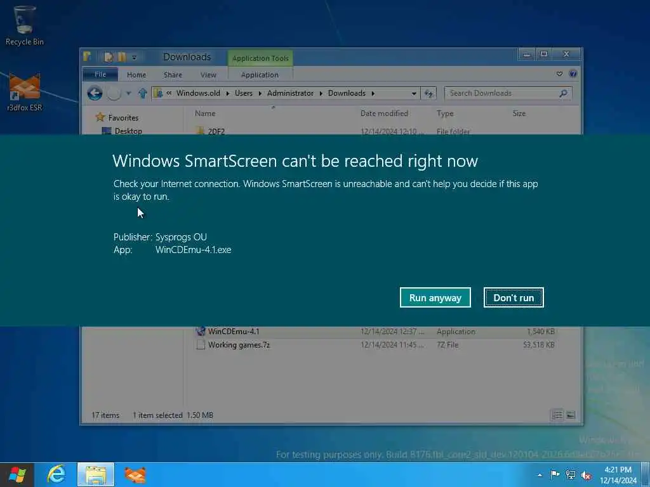This screenshot has width=650, height=487.
Task: Open the Start menu orb
Action: pos(17,474)
